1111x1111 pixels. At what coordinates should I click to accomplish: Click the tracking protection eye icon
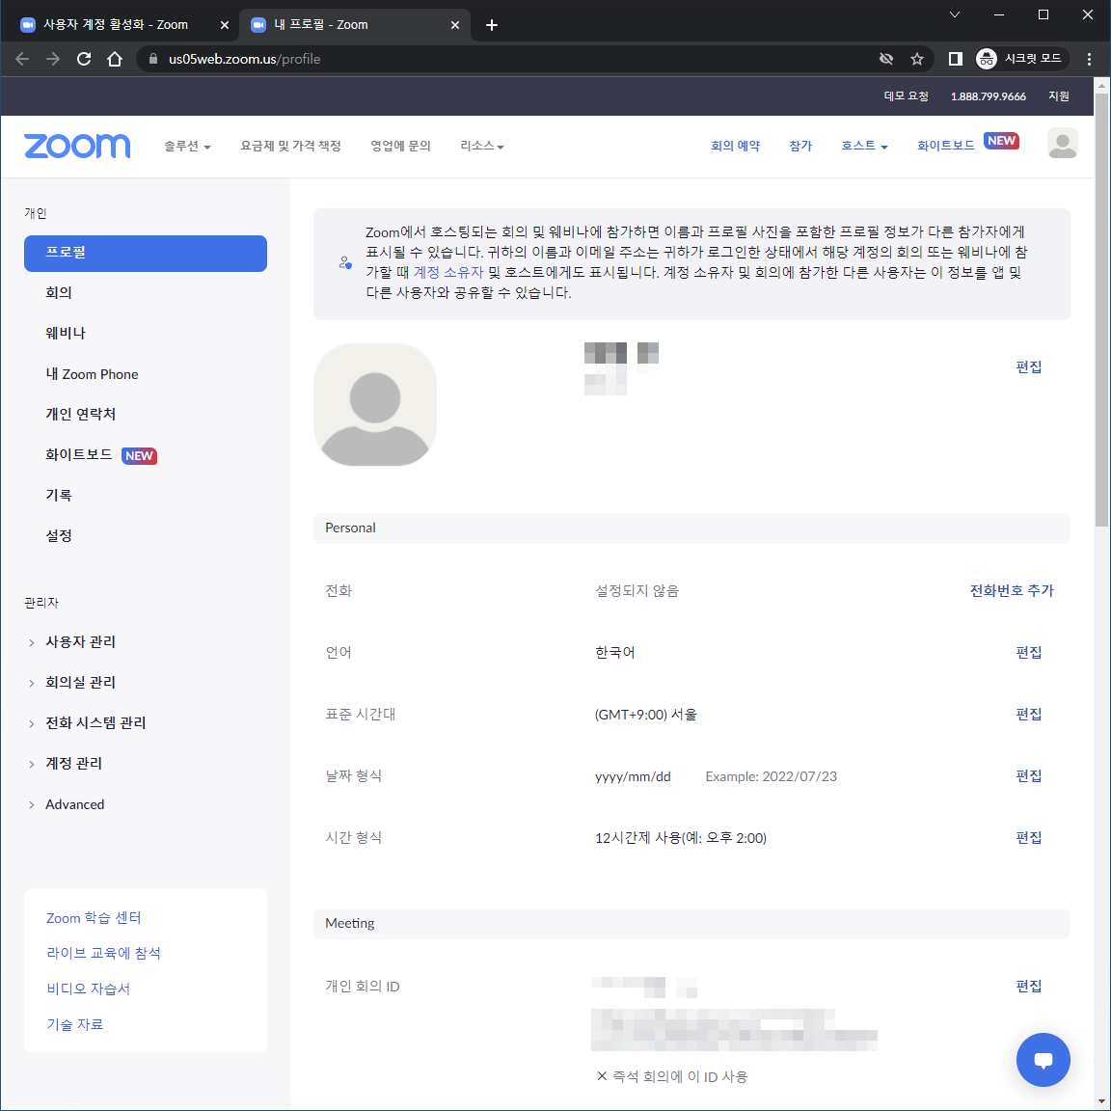click(885, 59)
